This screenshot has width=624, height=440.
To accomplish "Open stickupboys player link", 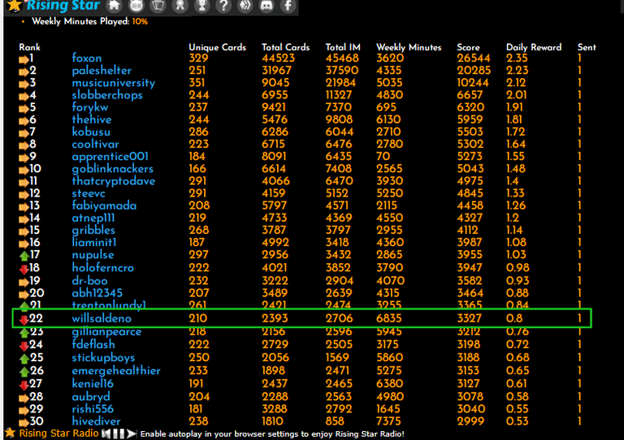I will [x=103, y=358].
